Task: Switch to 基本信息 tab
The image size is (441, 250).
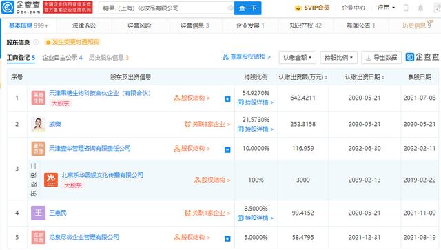Action: 28,25
